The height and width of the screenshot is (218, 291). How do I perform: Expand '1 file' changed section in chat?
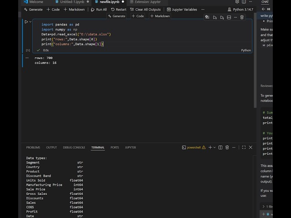click(267, 207)
